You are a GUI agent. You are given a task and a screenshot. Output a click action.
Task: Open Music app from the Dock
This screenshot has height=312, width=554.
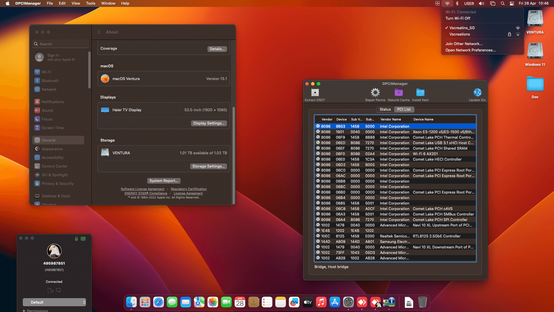pyautogui.click(x=321, y=302)
